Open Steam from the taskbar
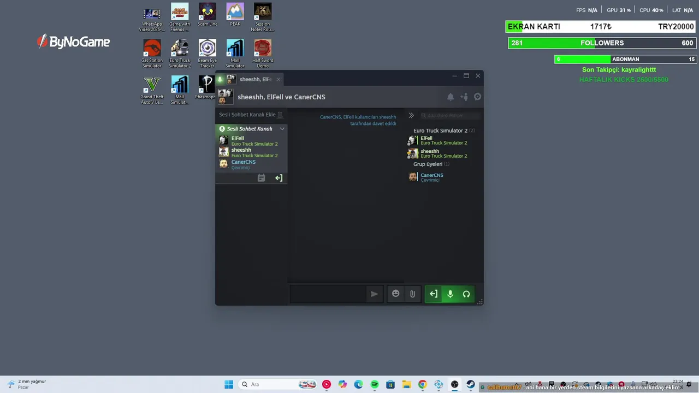The width and height of the screenshot is (699, 393). 470,384
